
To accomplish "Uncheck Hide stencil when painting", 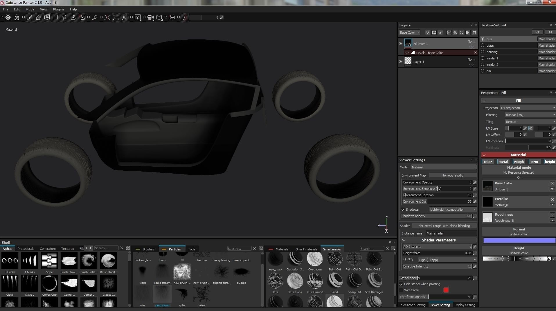I will pos(401,284).
